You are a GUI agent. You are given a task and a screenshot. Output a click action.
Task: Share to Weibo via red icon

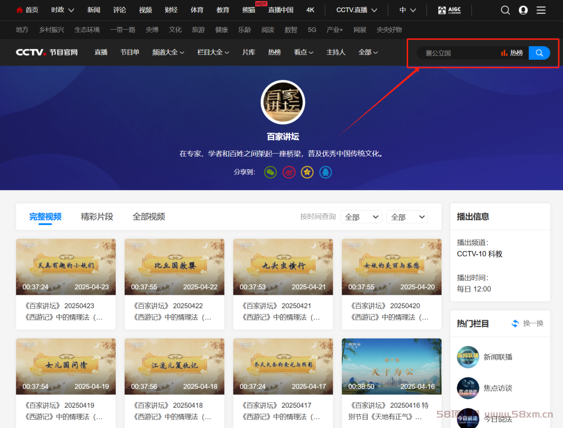[x=289, y=172]
